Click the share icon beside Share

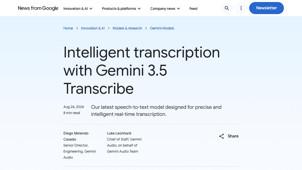click(x=221, y=136)
